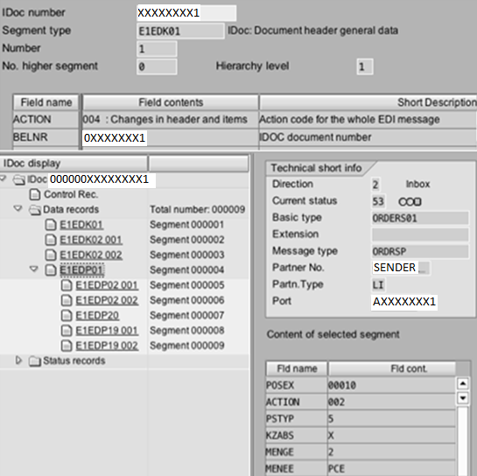477x476 pixels.
Task: Collapse the E1EDP01 segment node
Action: (x=34, y=269)
